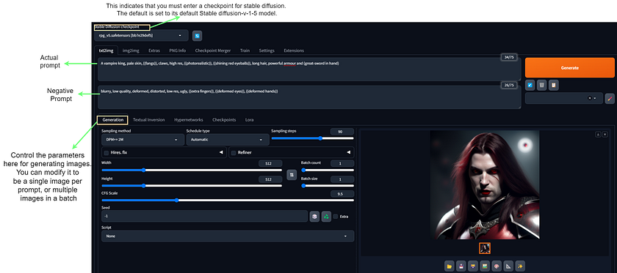This screenshot has height=273, width=617.
Task: Adjust the Height slider
Action: pyautogui.click(x=192, y=185)
